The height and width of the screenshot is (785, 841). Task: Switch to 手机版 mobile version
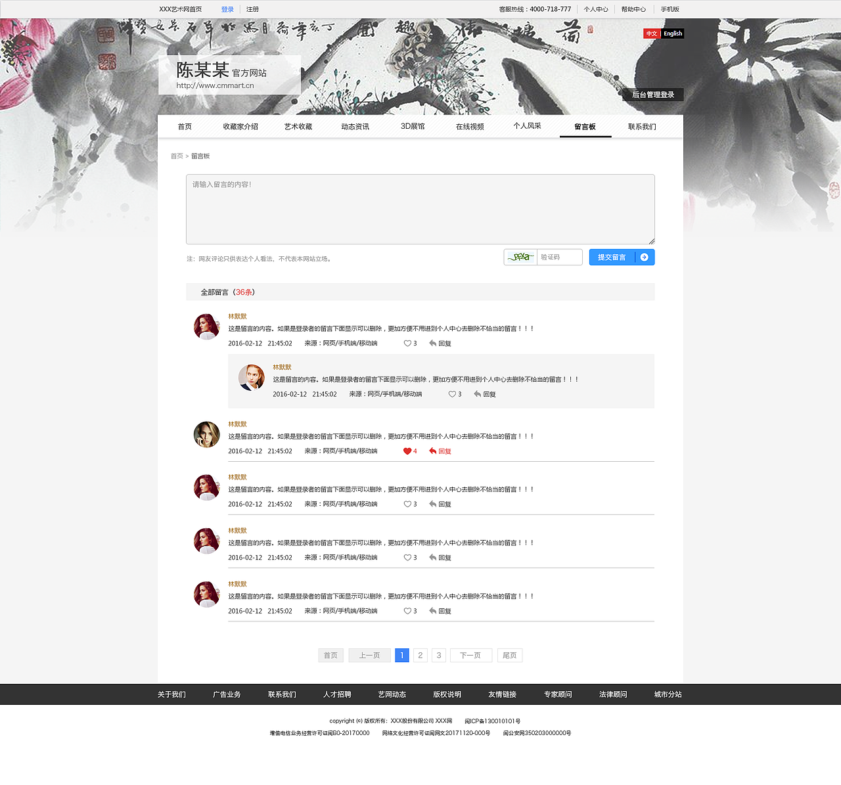670,9
